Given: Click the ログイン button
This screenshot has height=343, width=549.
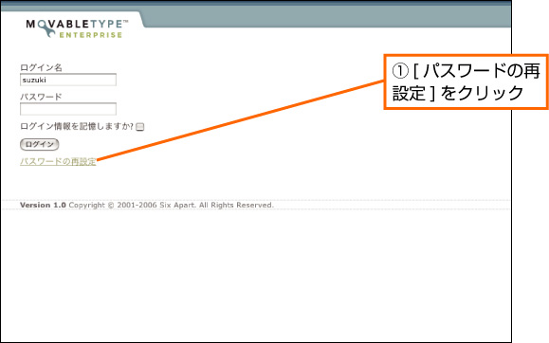Looking at the screenshot, I should (40, 144).
